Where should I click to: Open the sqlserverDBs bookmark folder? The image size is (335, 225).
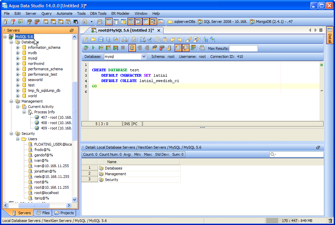(182, 22)
